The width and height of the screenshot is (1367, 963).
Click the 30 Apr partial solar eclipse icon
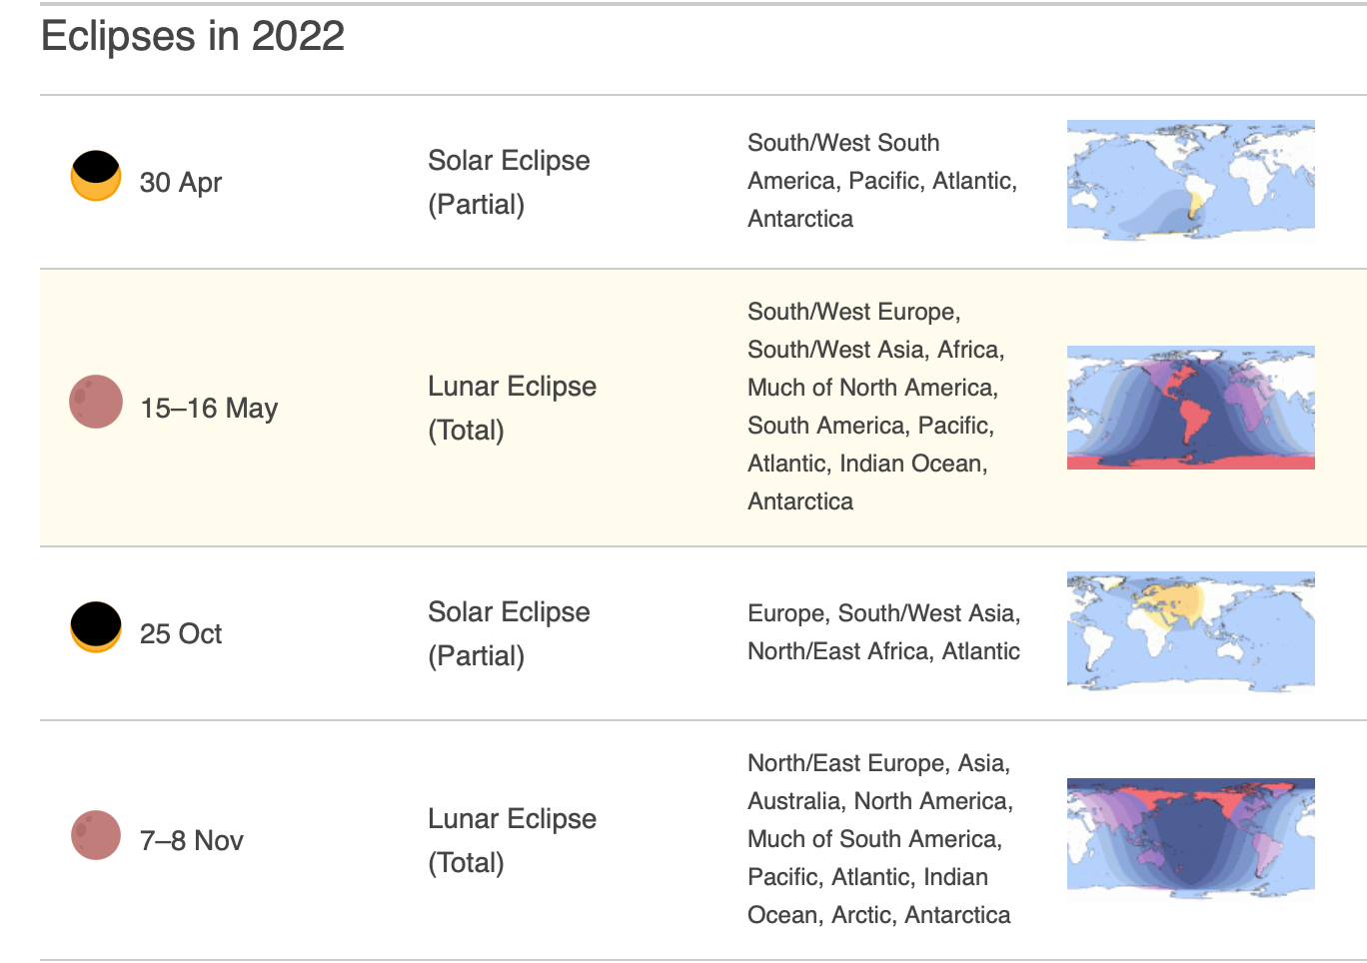(x=96, y=176)
